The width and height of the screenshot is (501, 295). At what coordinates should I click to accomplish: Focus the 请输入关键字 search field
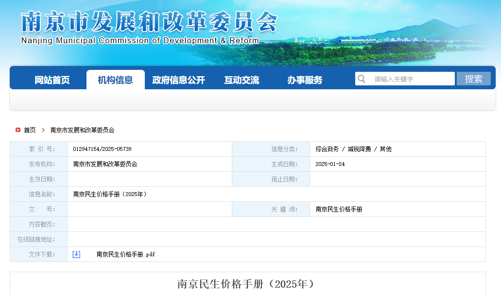(405, 79)
